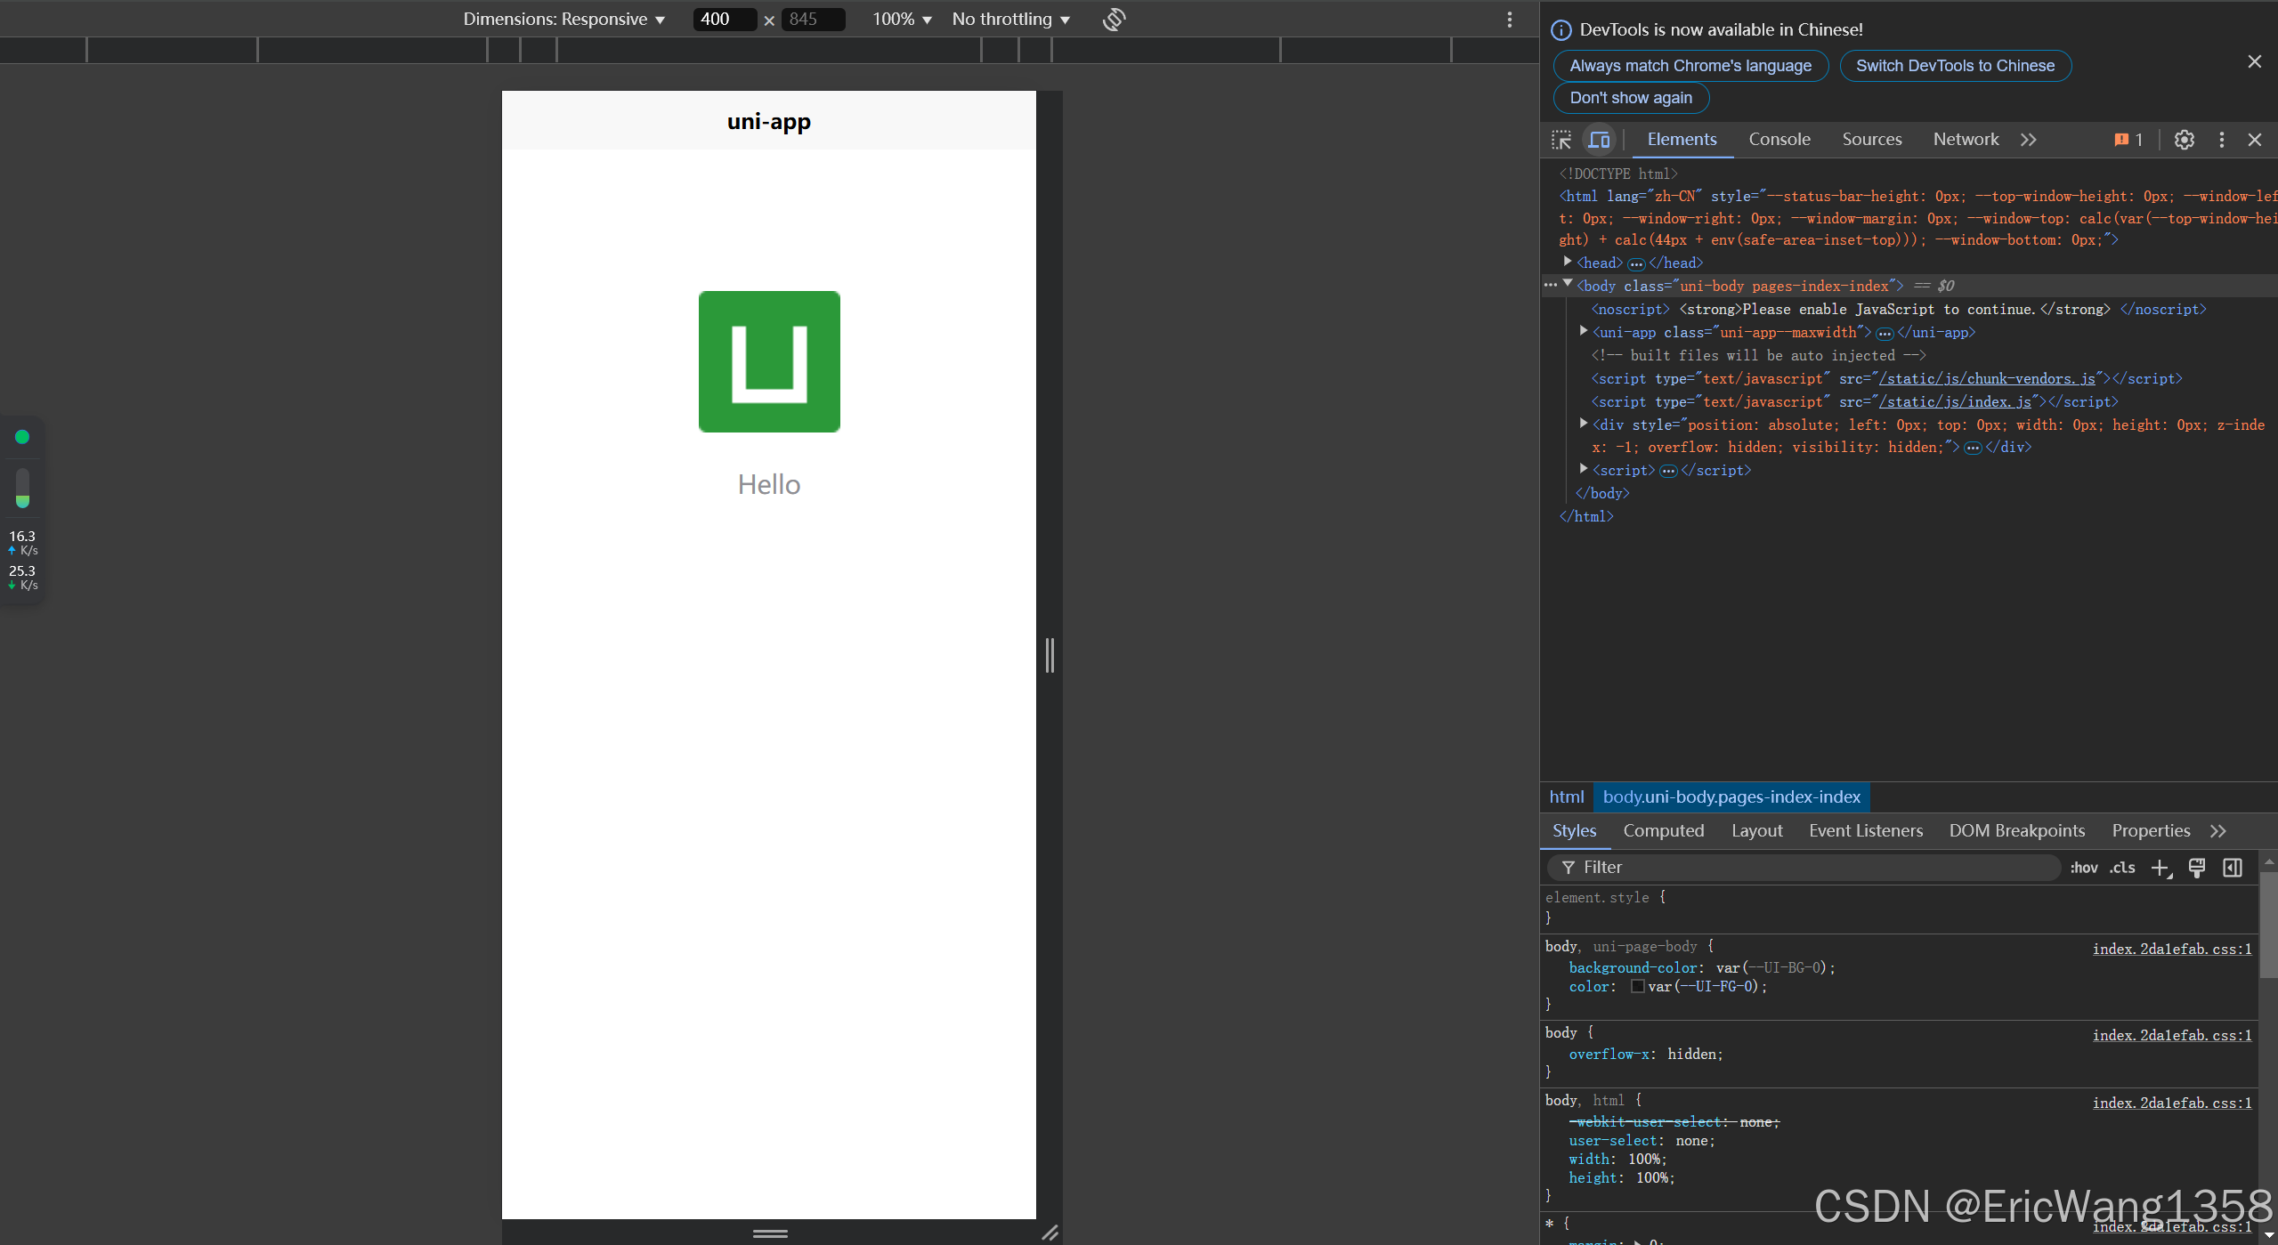Expand the head element node
Image resolution: width=2278 pixels, height=1245 pixels.
[x=1568, y=262]
